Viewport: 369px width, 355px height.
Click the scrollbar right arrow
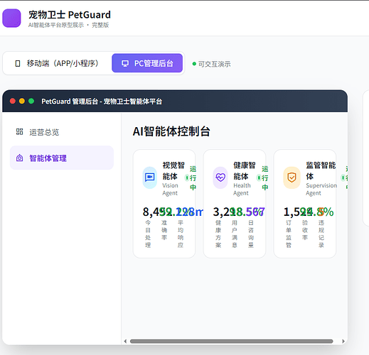point(343,341)
